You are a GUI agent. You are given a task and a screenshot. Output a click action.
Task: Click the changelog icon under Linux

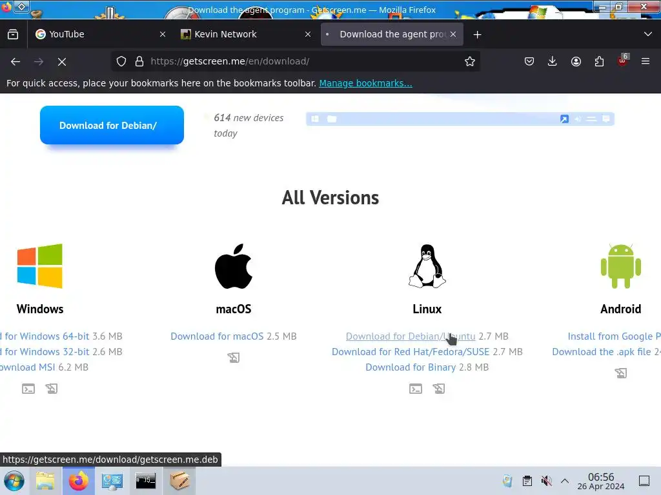pos(439,389)
